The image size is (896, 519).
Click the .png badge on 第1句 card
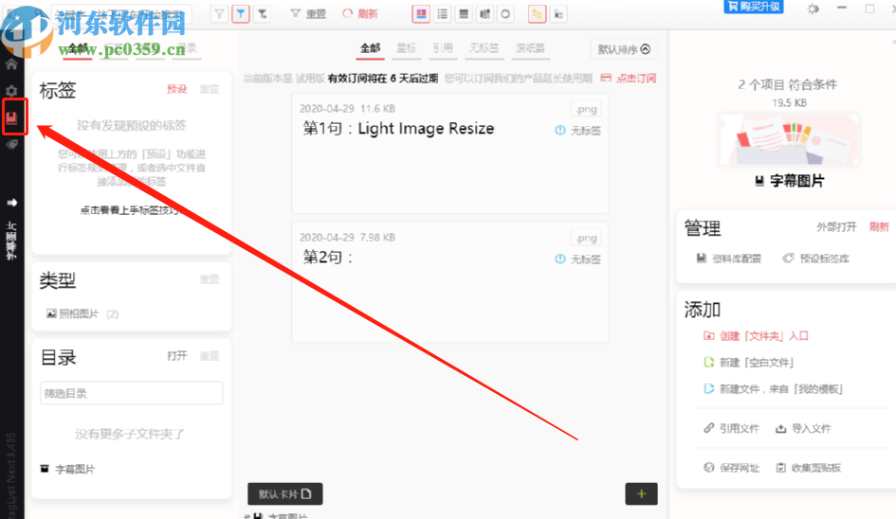pyautogui.click(x=586, y=109)
